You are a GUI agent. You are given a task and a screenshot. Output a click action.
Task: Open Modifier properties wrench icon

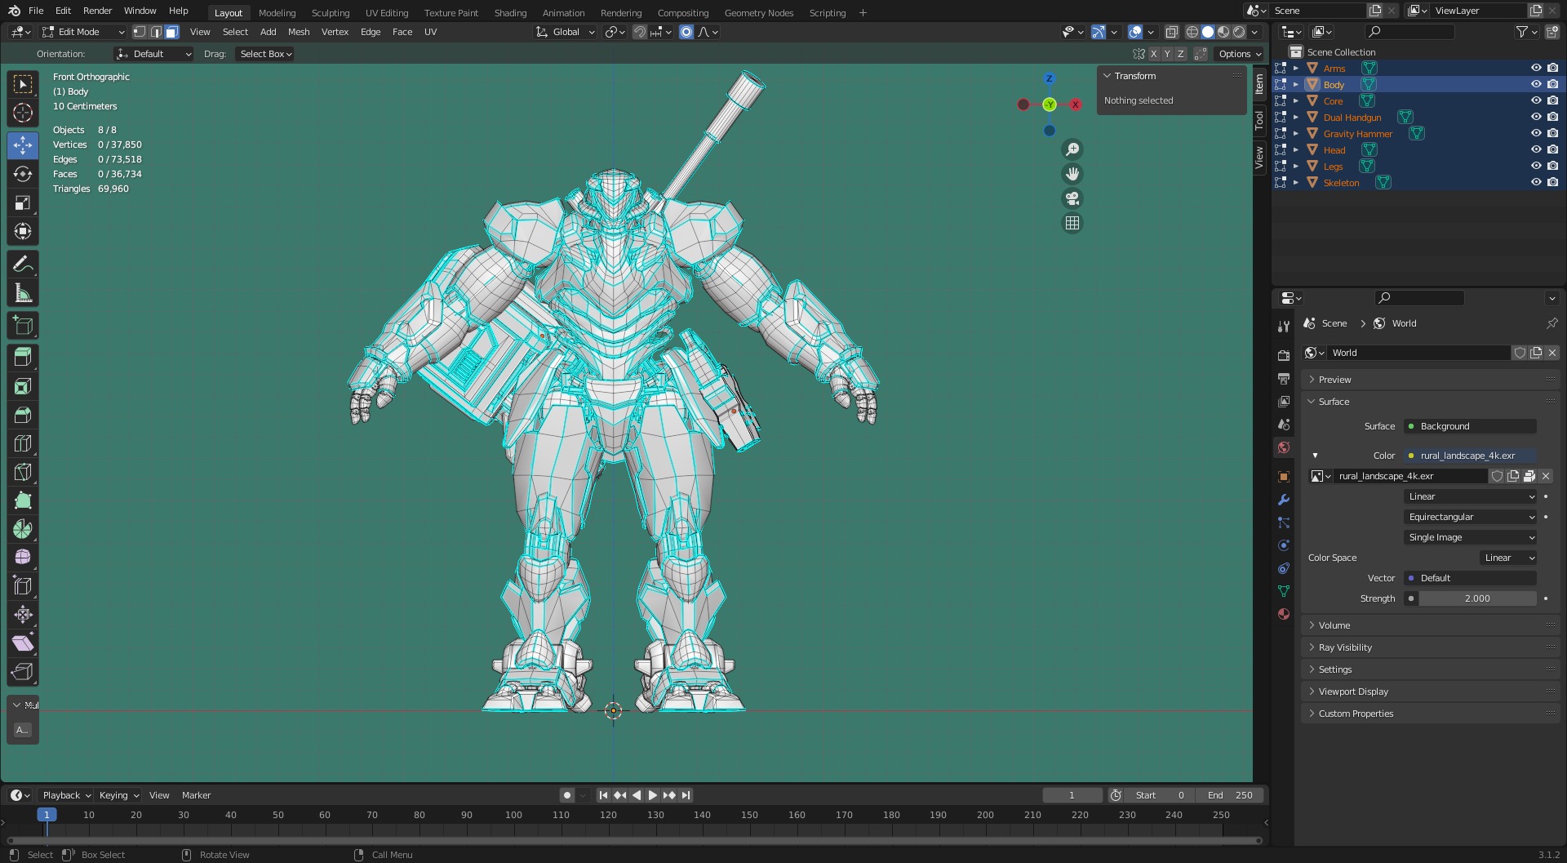tap(1284, 500)
